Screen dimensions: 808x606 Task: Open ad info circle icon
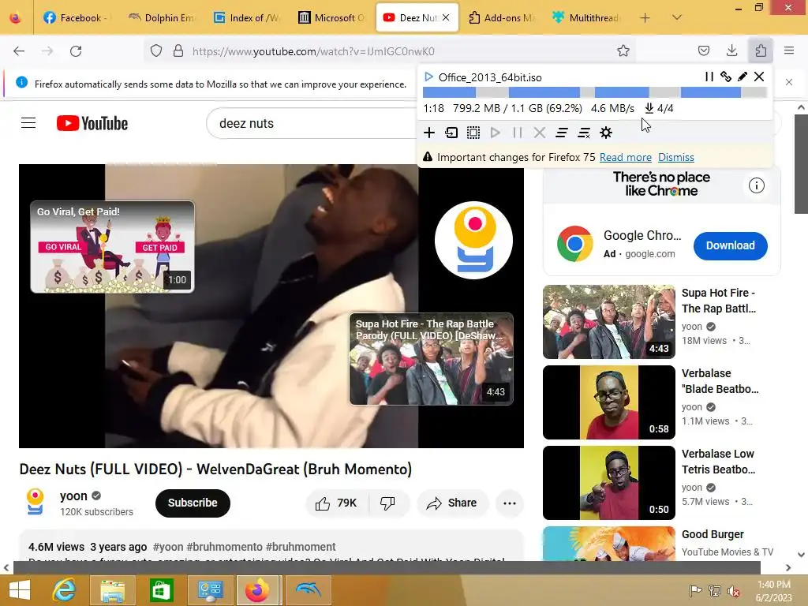tap(757, 185)
